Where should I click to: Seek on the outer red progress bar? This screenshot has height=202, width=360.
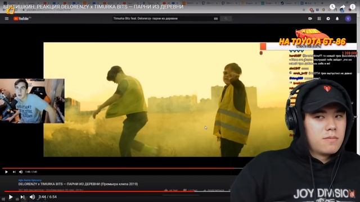[117, 191]
